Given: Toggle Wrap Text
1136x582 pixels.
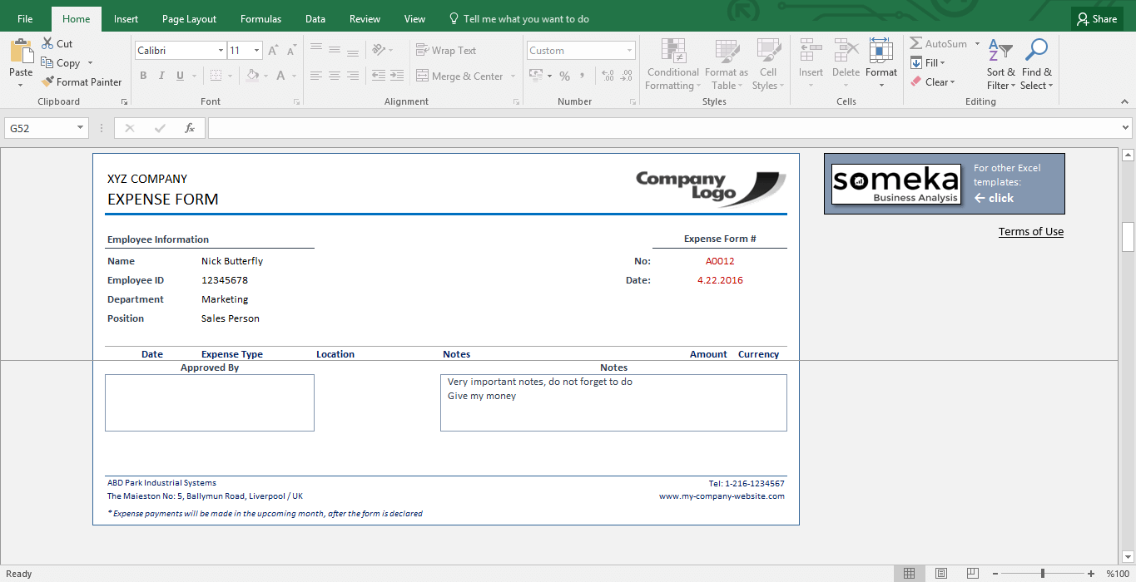Looking at the screenshot, I should click(446, 50).
